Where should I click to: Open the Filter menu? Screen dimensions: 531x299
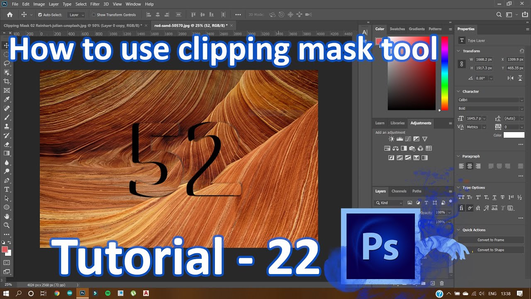pos(95,4)
